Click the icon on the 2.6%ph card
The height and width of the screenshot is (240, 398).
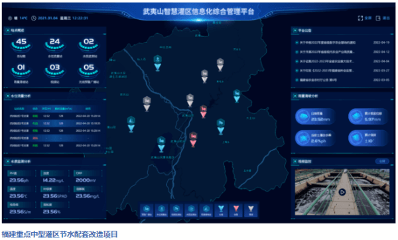tap(302, 139)
